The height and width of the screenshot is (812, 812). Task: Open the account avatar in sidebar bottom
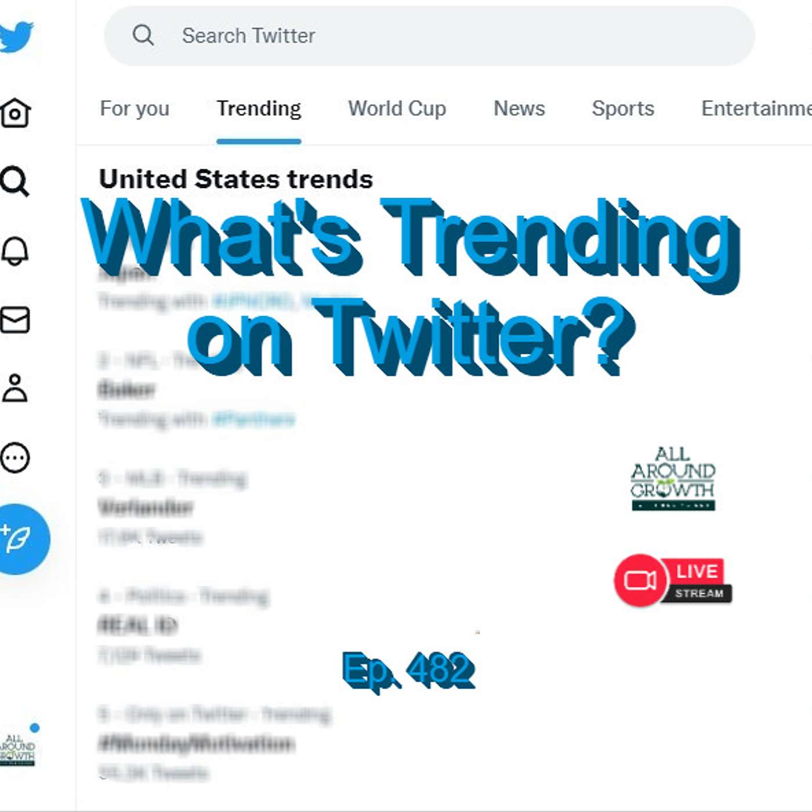pos(17,748)
